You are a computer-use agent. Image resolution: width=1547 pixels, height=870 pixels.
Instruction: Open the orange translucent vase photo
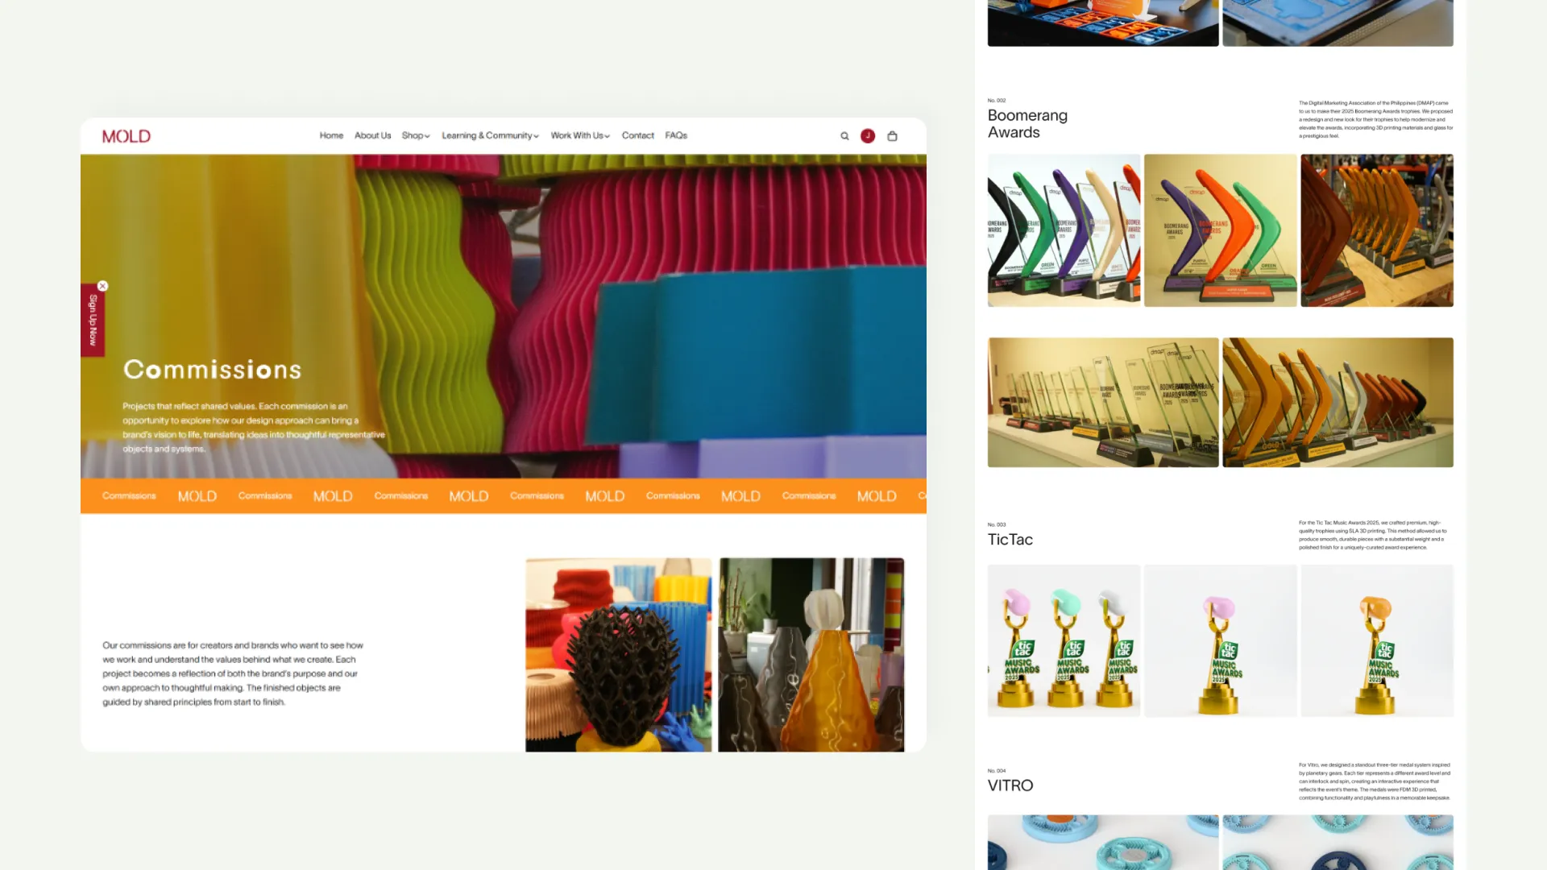811,654
